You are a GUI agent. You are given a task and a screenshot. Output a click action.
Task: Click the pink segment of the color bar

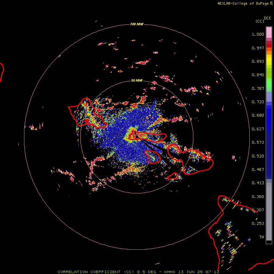click(x=269, y=33)
